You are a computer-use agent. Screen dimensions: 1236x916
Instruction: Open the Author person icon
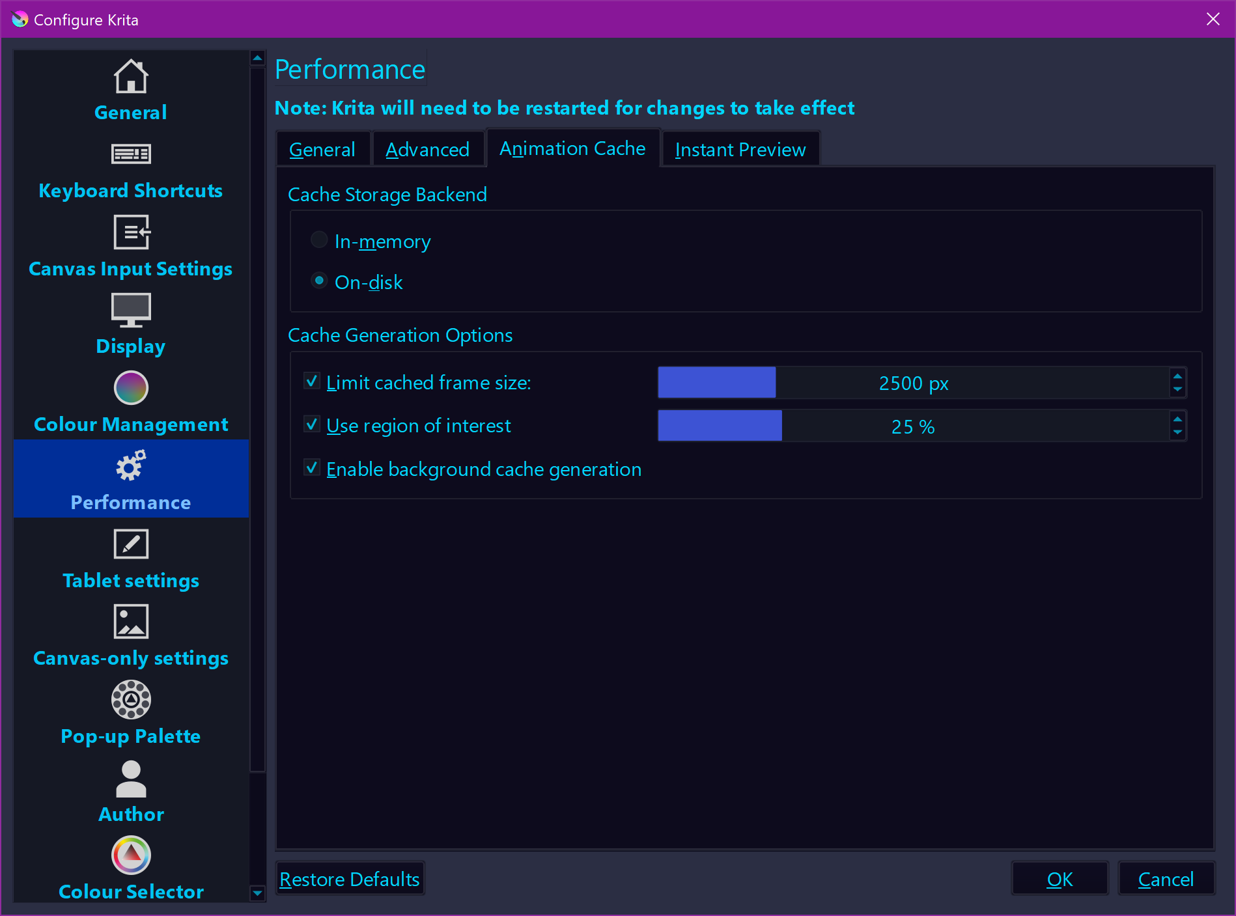[131, 779]
